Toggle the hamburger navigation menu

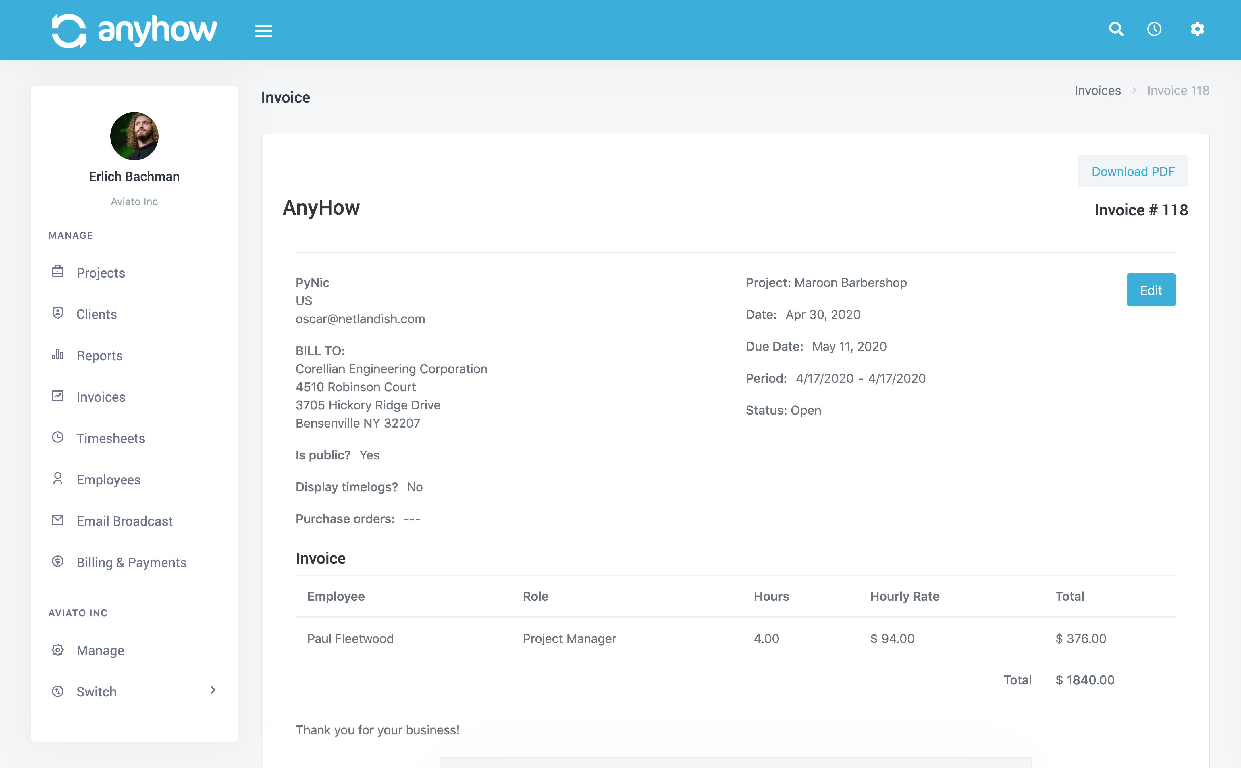[x=263, y=30]
